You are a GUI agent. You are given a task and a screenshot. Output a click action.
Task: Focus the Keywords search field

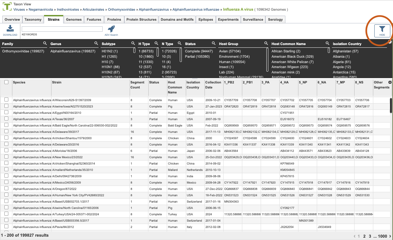pyautogui.click(x=62, y=29)
